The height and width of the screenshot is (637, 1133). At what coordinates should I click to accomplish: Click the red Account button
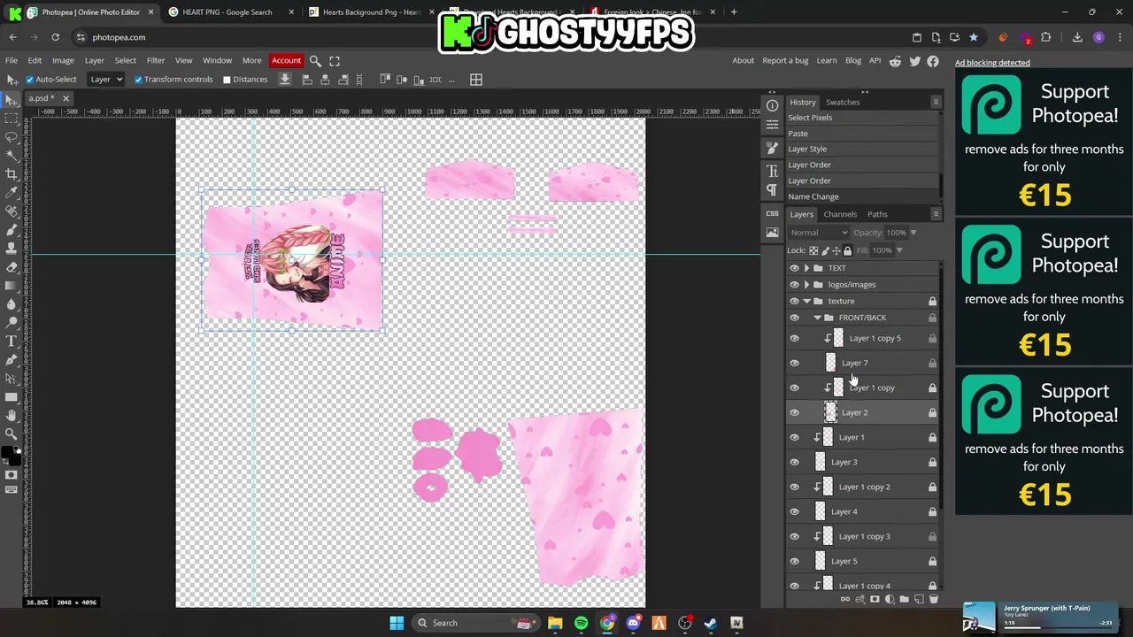(x=286, y=61)
